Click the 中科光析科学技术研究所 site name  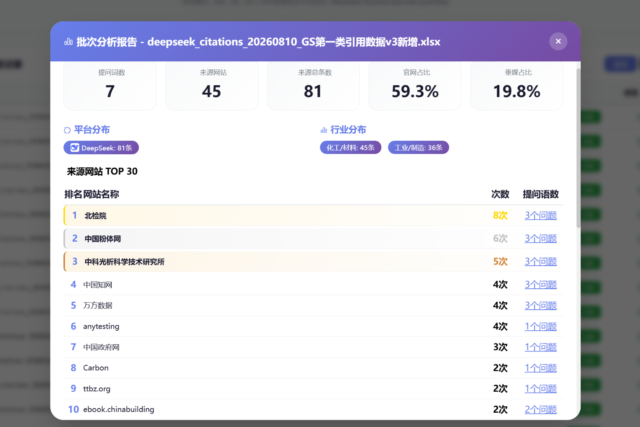click(124, 262)
